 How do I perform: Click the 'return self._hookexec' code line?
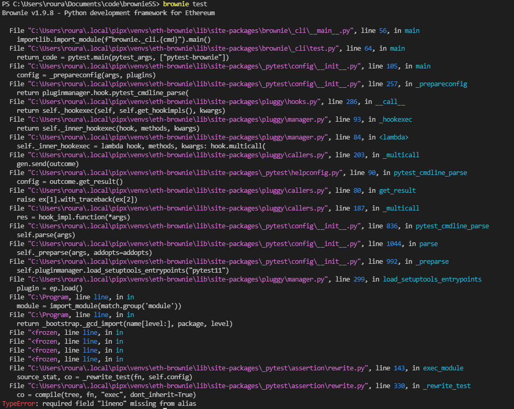tap(121, 110)
